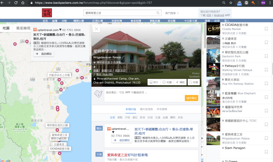273x162 pixels.
Task: Open 機票比價 in the navigation bar
Action: click(79, 21)
